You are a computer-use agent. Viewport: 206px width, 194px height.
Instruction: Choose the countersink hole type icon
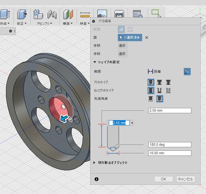[x=168, y=82]
